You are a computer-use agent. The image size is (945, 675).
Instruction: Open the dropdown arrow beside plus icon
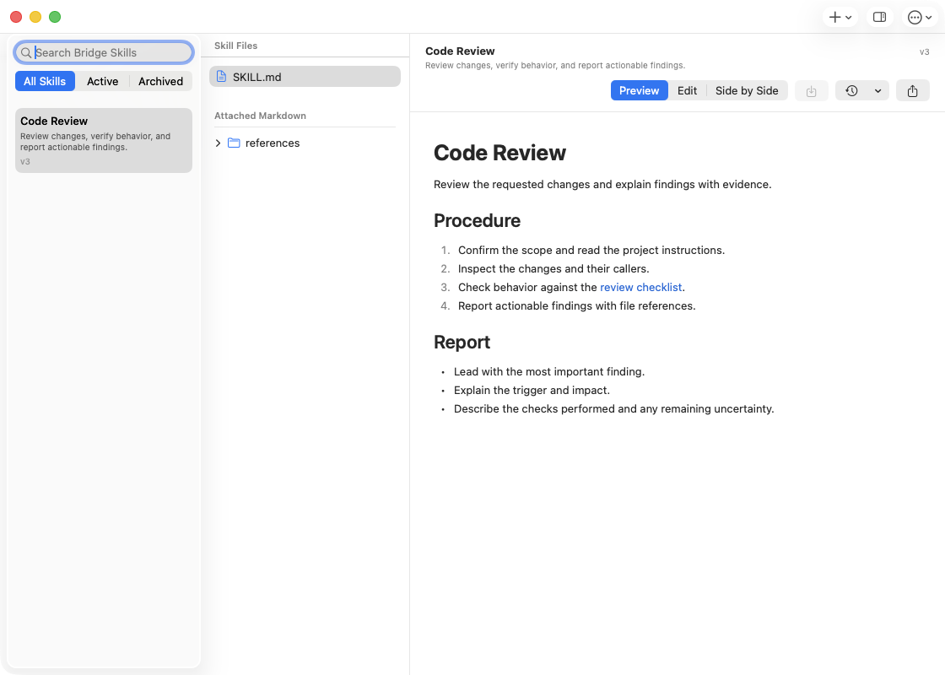(x=849, y=18)
